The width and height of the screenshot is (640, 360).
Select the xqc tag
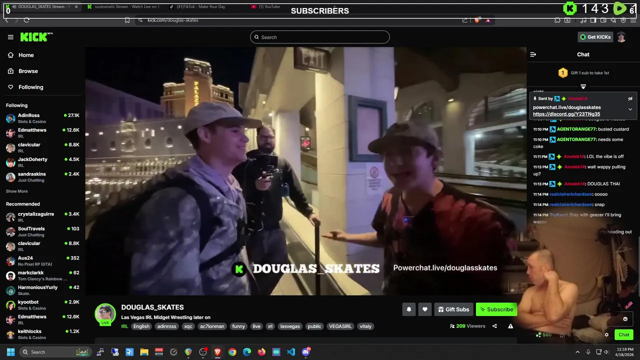tap(188, 326)
